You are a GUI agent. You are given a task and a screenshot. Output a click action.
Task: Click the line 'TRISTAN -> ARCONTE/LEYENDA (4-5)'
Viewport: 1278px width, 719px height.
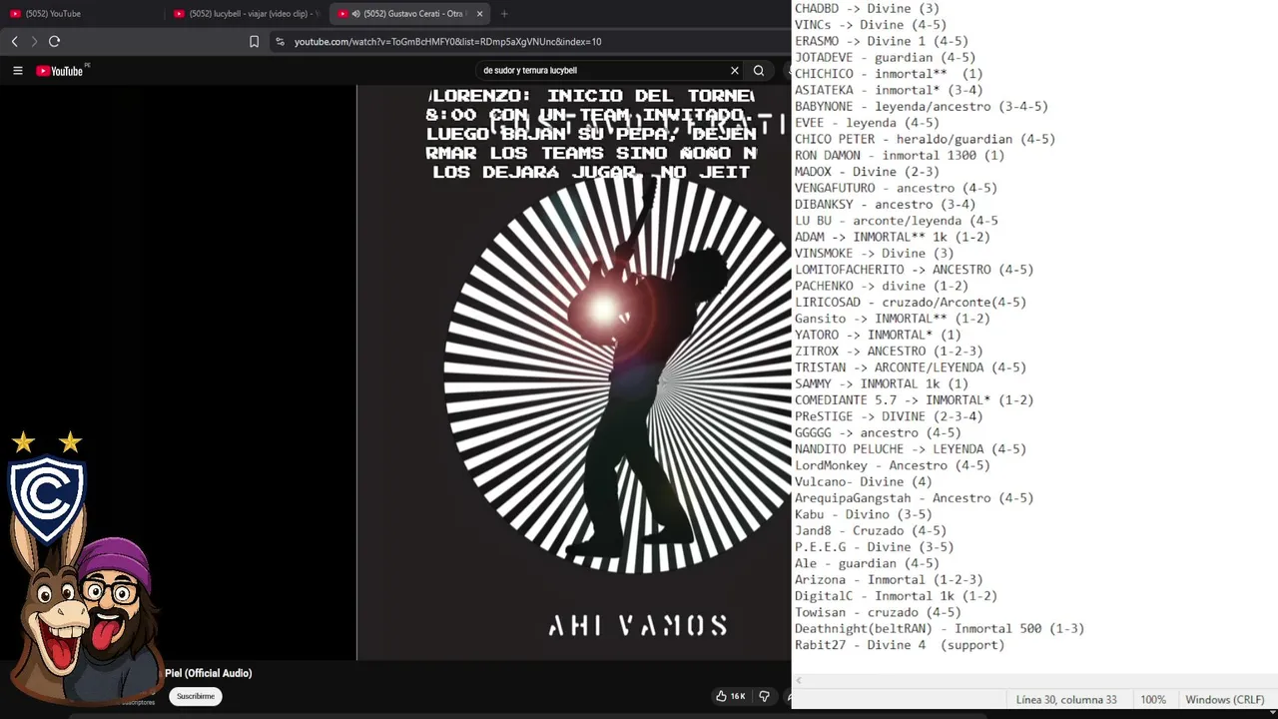point(911,367)
